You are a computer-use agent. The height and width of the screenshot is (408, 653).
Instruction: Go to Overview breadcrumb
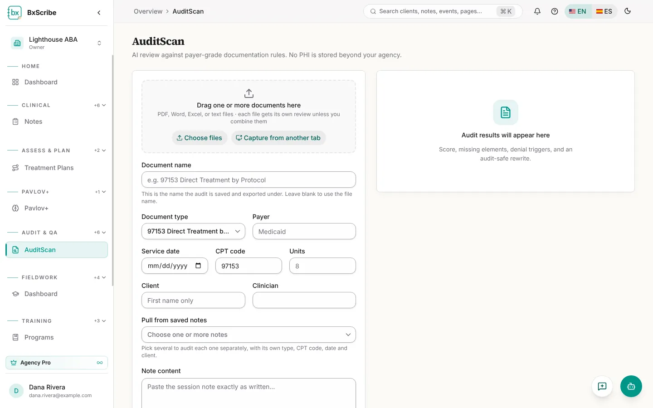148,11
